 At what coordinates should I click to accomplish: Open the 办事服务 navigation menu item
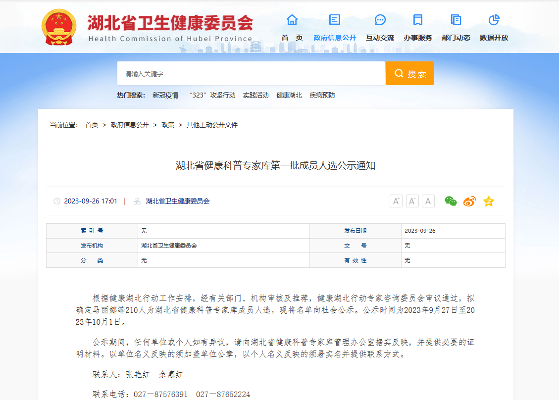coord(418,38)
